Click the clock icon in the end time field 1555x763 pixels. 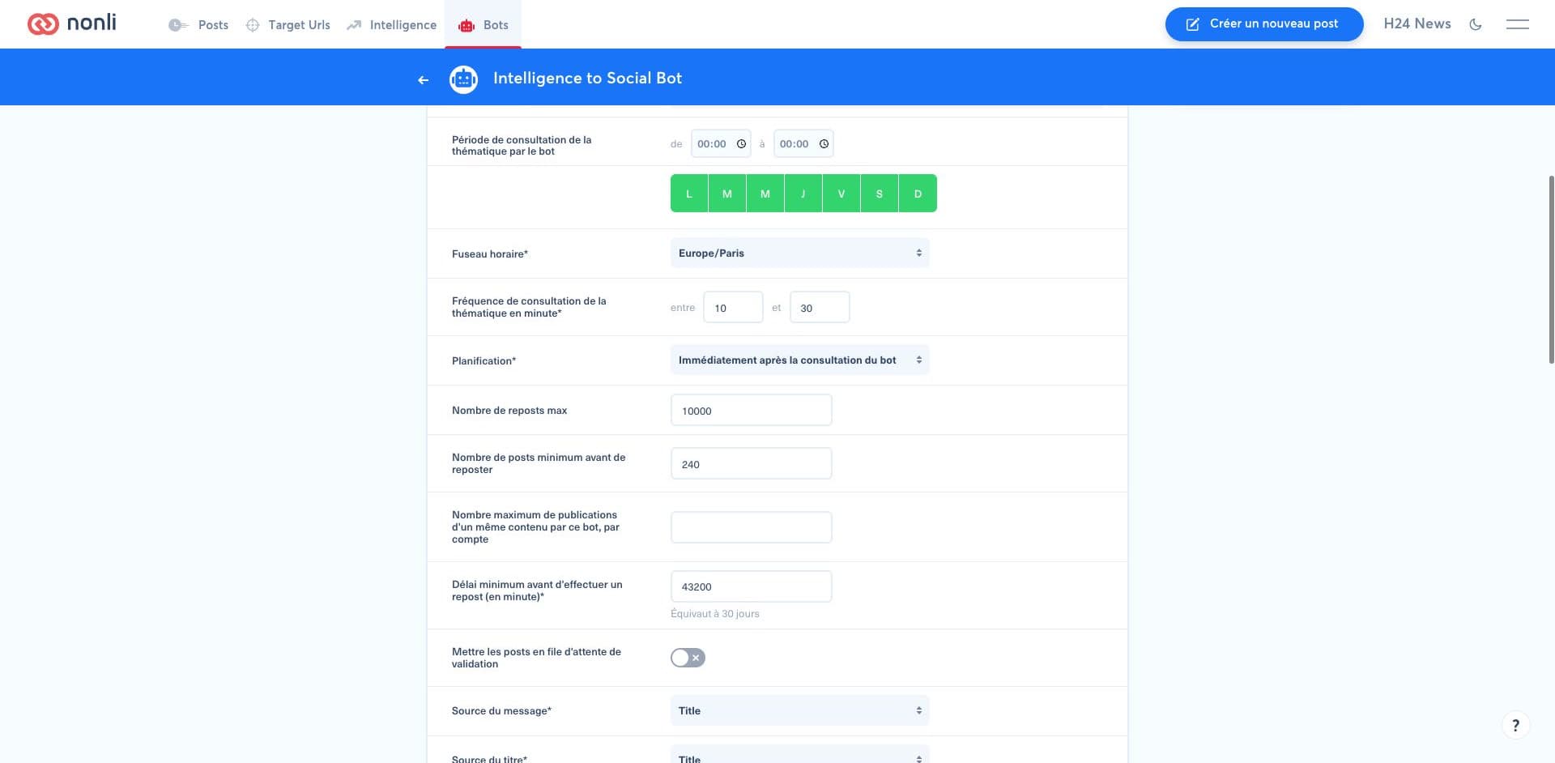(x=824, y=143)
